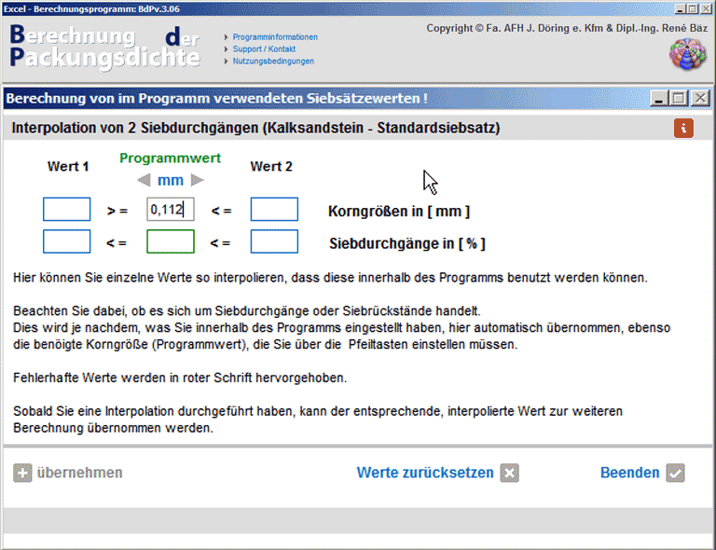
Task: Click the orange info icon
Action: [683, 129]
